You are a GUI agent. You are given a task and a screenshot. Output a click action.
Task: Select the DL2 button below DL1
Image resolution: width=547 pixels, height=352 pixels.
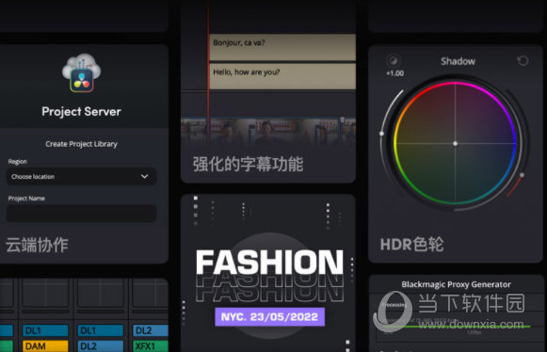coord(101,346)
